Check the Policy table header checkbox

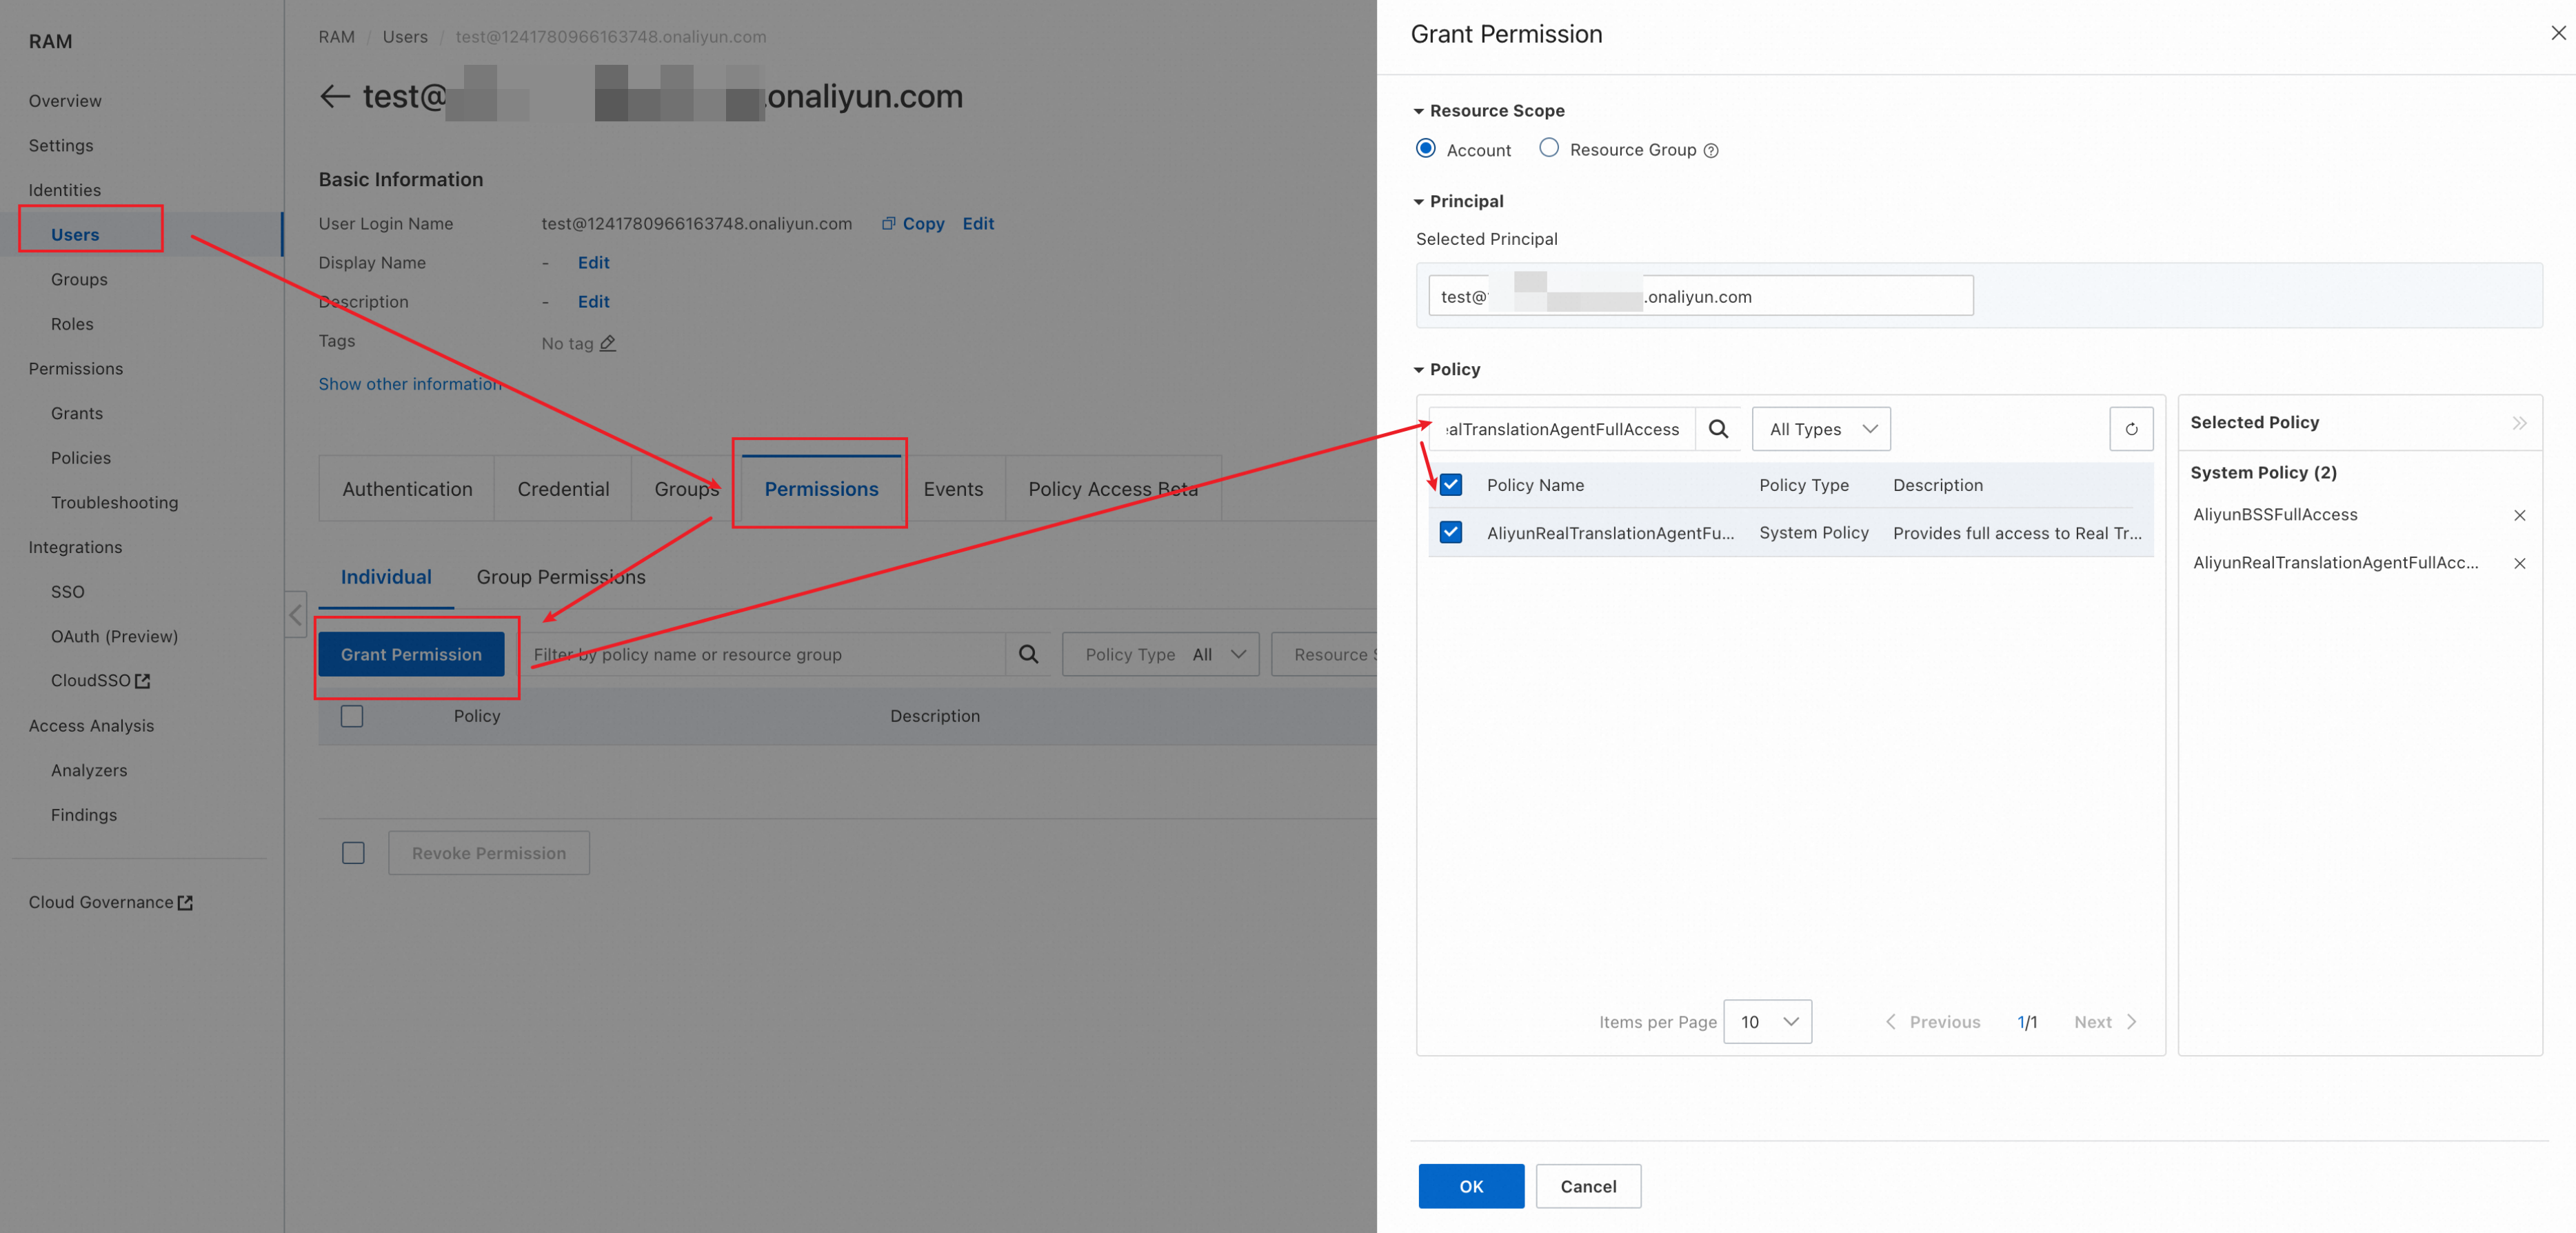(351, 716)
